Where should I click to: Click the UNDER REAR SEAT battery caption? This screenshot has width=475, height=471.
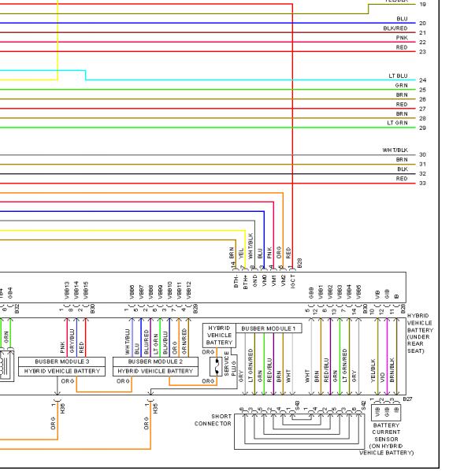pyautogui.click(x=420, y=333)
